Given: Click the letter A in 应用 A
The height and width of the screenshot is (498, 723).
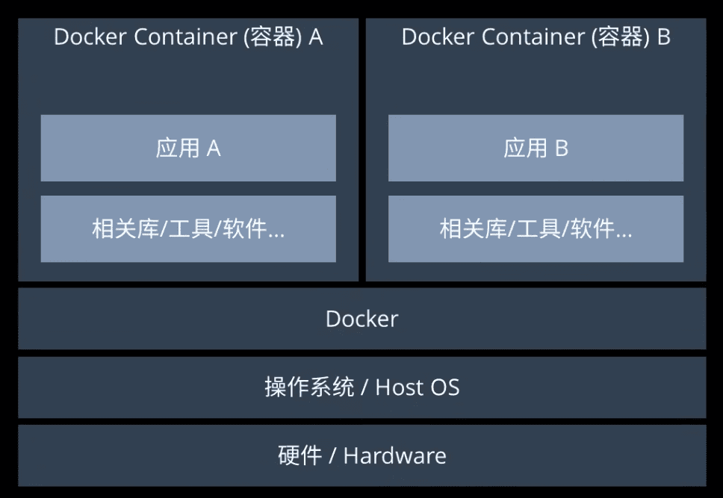Looking at the screenshot, I should point(214,149).
